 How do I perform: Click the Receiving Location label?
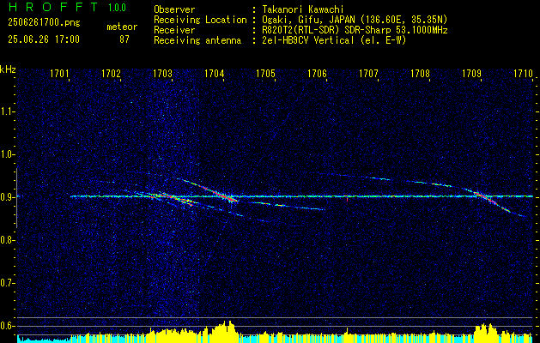pos(200,20)
